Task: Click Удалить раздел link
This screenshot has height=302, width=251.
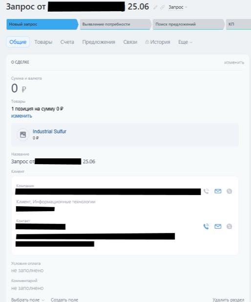Action: (x=228, y=300)
